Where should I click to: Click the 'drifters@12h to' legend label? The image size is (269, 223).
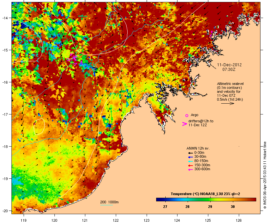(201, 121)
